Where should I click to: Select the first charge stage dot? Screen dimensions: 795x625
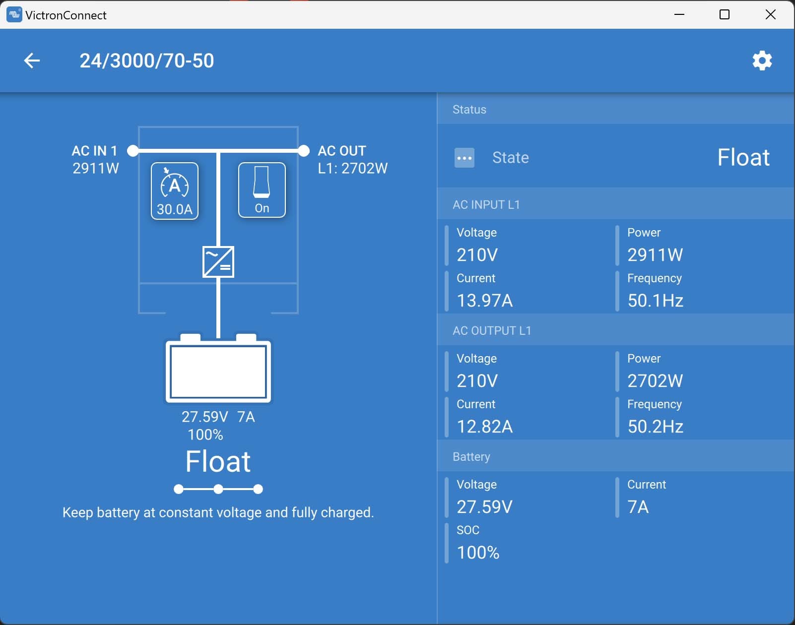(x=179, y=490)
